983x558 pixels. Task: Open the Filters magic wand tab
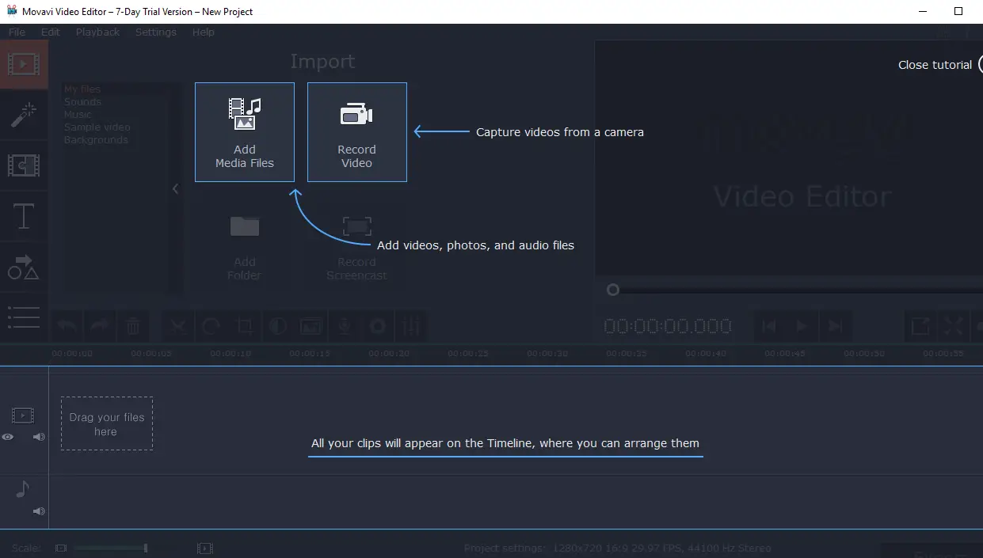[x=24, y=115]
